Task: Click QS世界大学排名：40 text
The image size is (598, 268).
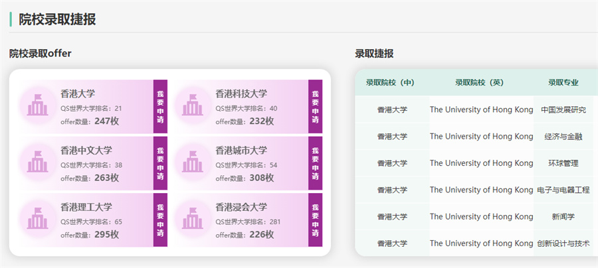Action: (247, 109)
